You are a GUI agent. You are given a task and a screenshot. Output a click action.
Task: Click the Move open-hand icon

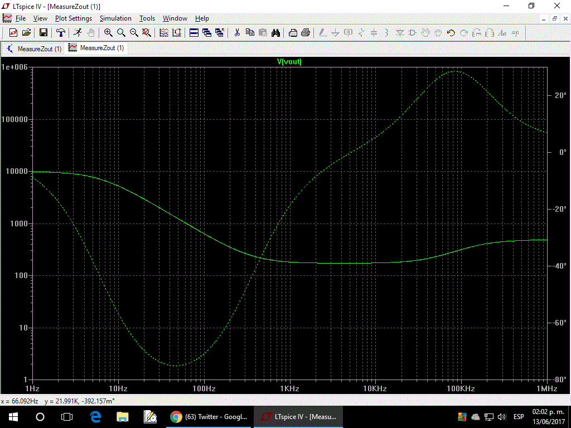pyautogui.click(x=425, y=33)
